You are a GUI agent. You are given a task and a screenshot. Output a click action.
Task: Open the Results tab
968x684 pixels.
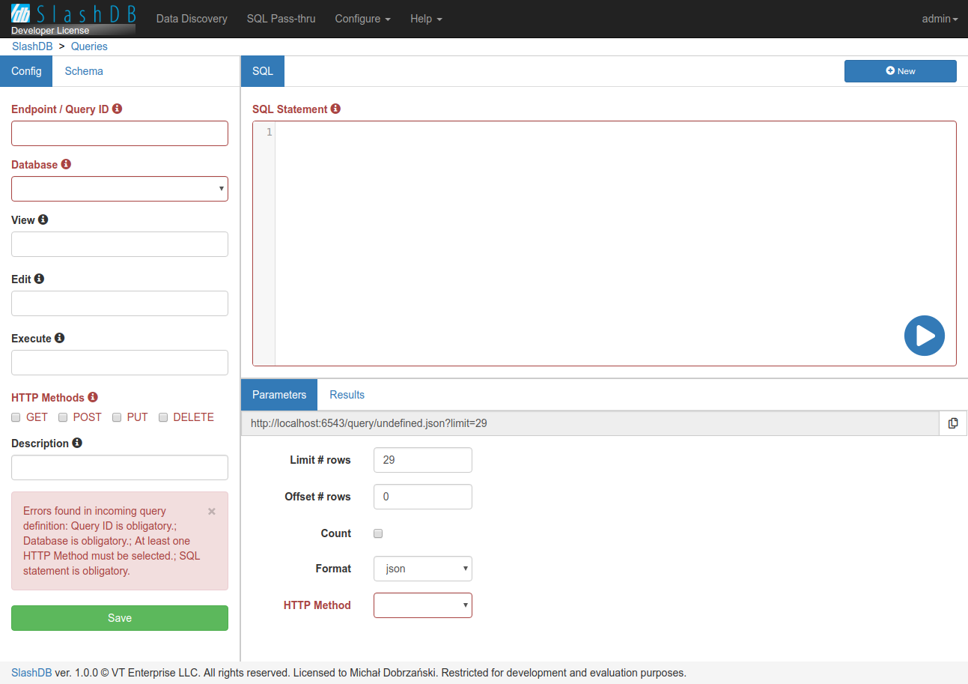click(x=347, y=395)
